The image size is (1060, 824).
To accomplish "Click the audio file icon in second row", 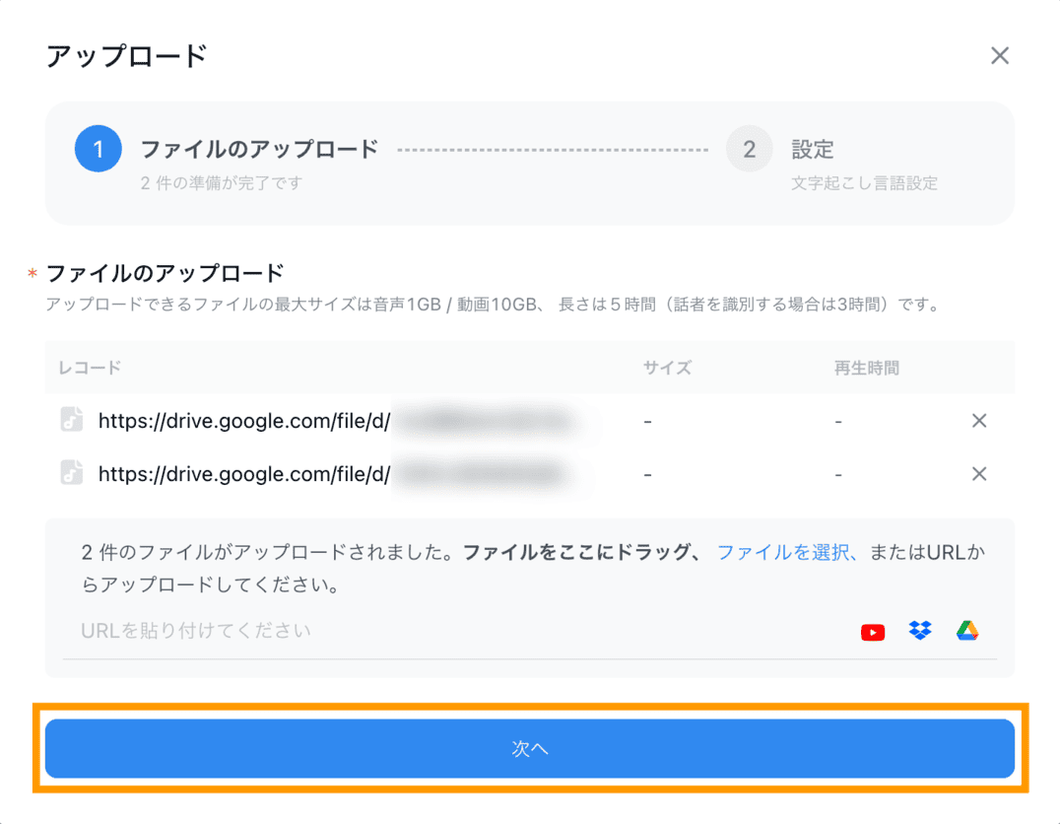I will [x=72, y=472].
